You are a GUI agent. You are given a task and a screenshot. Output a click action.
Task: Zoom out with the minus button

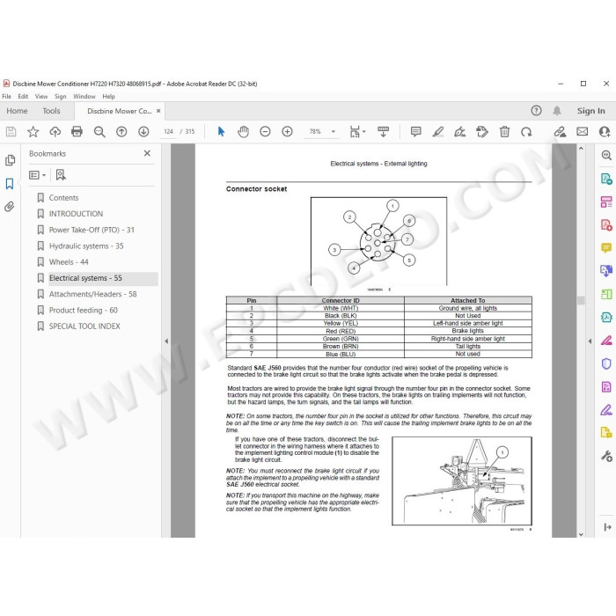click(265, 132)
